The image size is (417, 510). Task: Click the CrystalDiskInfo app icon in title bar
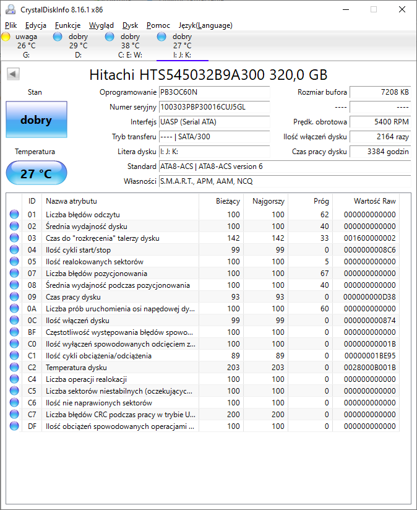pyautogui.click(x=11, y=10)
